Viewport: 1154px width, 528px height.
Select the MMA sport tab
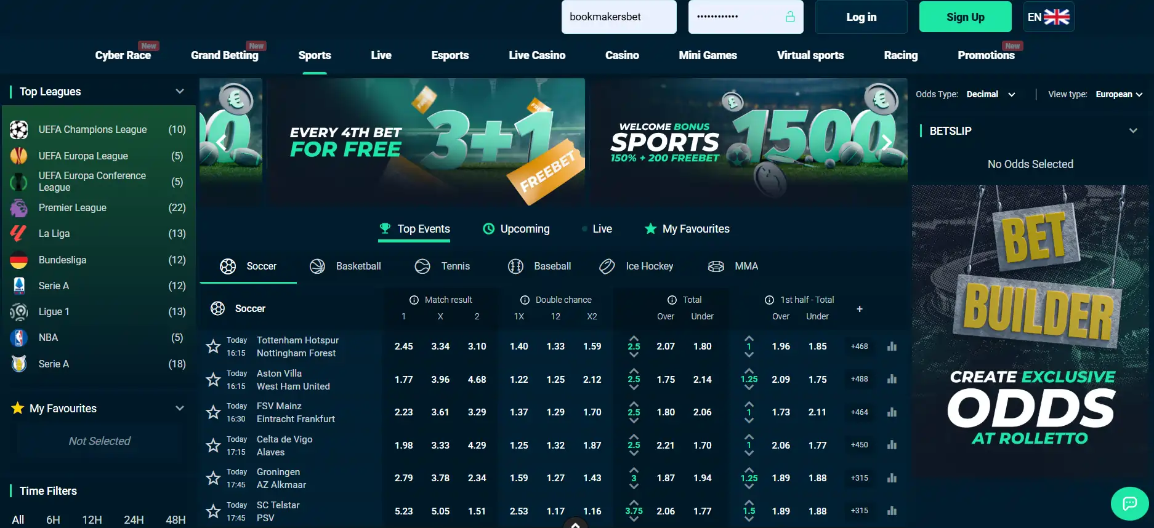pos(733,266)
